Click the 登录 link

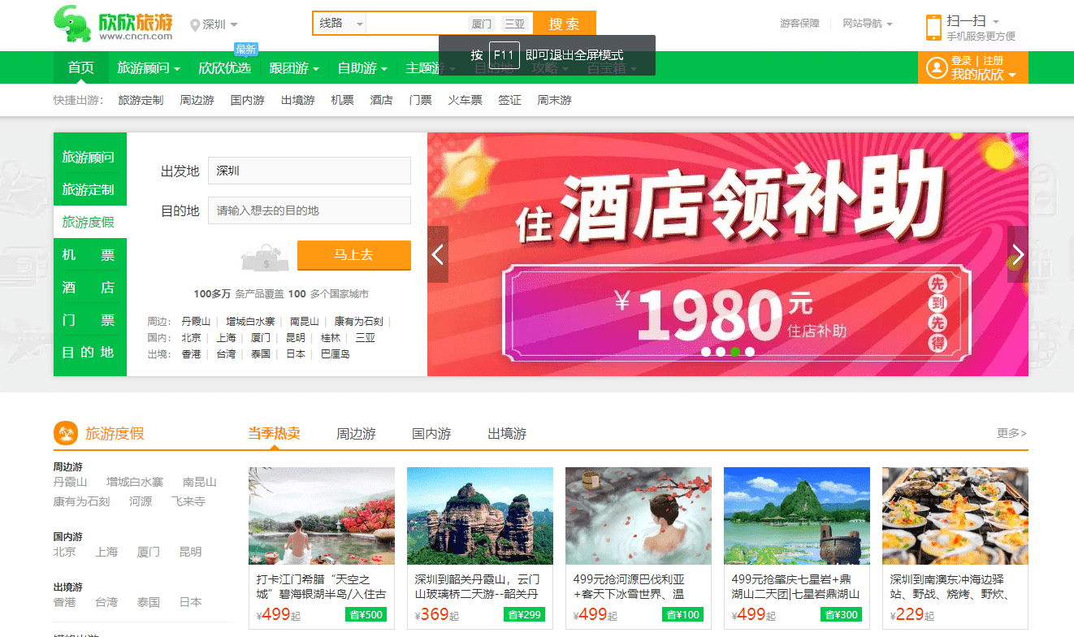tap(961, 61)
